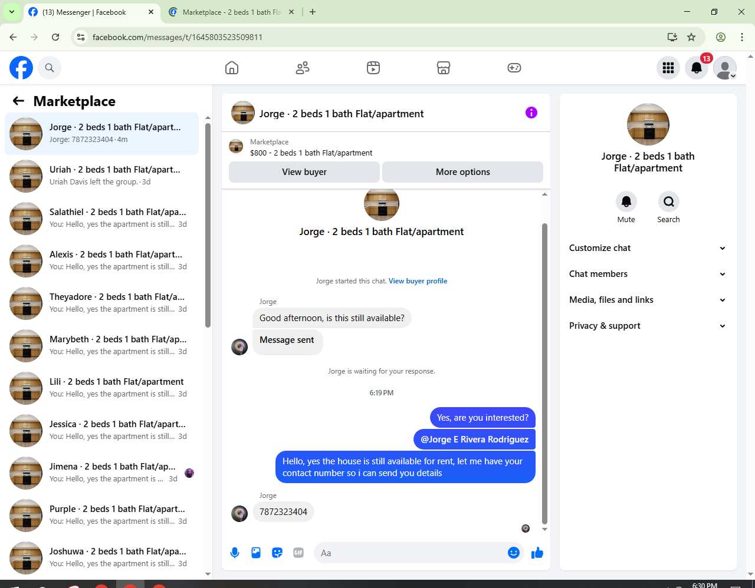Viewport: 755px width, 588px height.
Task: Open notifications bell with 13 badge
Action: coord(697,68)
